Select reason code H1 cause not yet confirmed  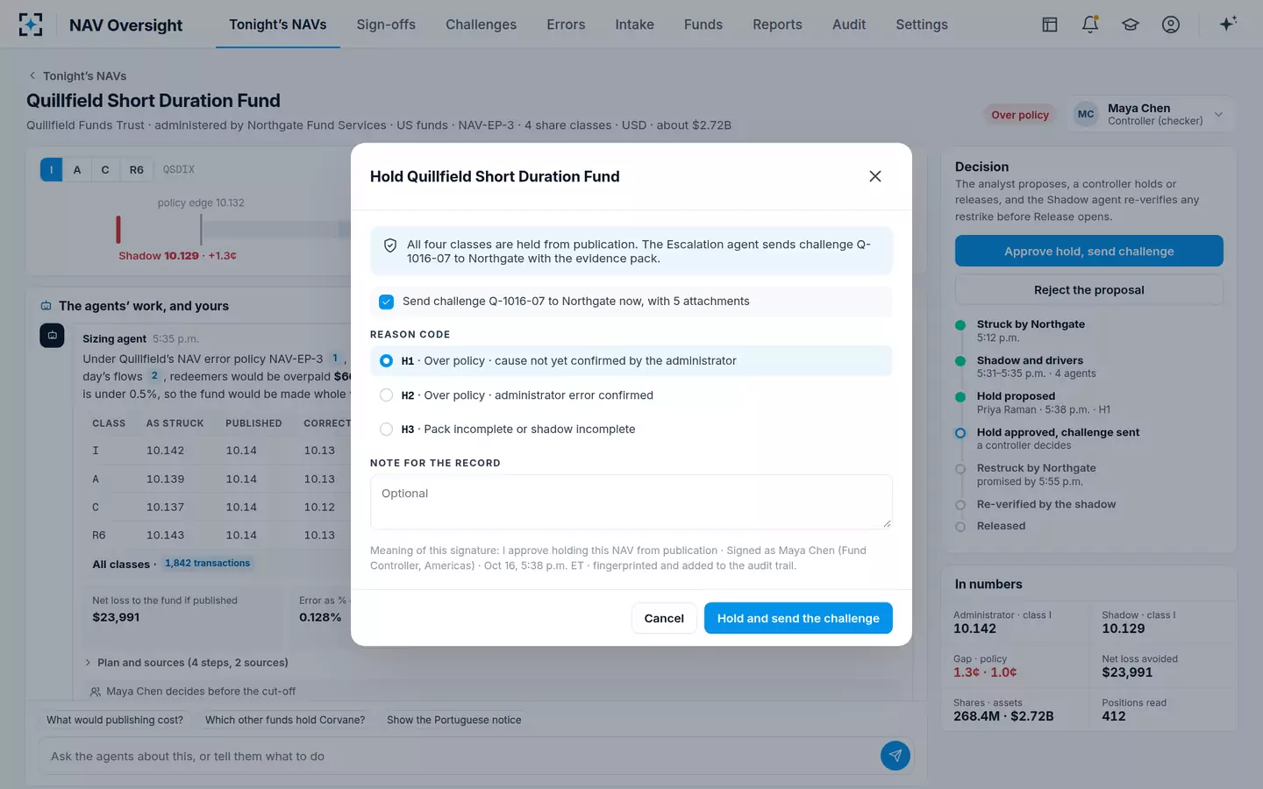pos(631,360)
